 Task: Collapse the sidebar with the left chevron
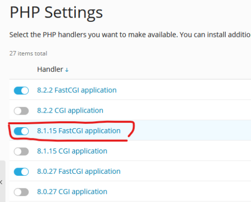(1, 182)
